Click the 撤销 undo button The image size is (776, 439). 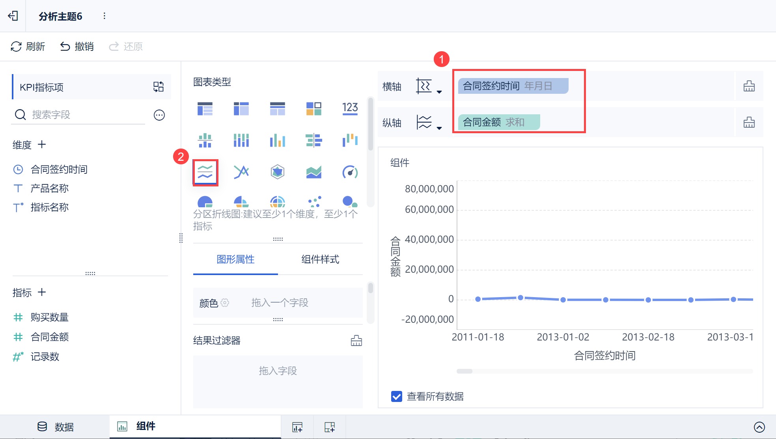[77, 47]
